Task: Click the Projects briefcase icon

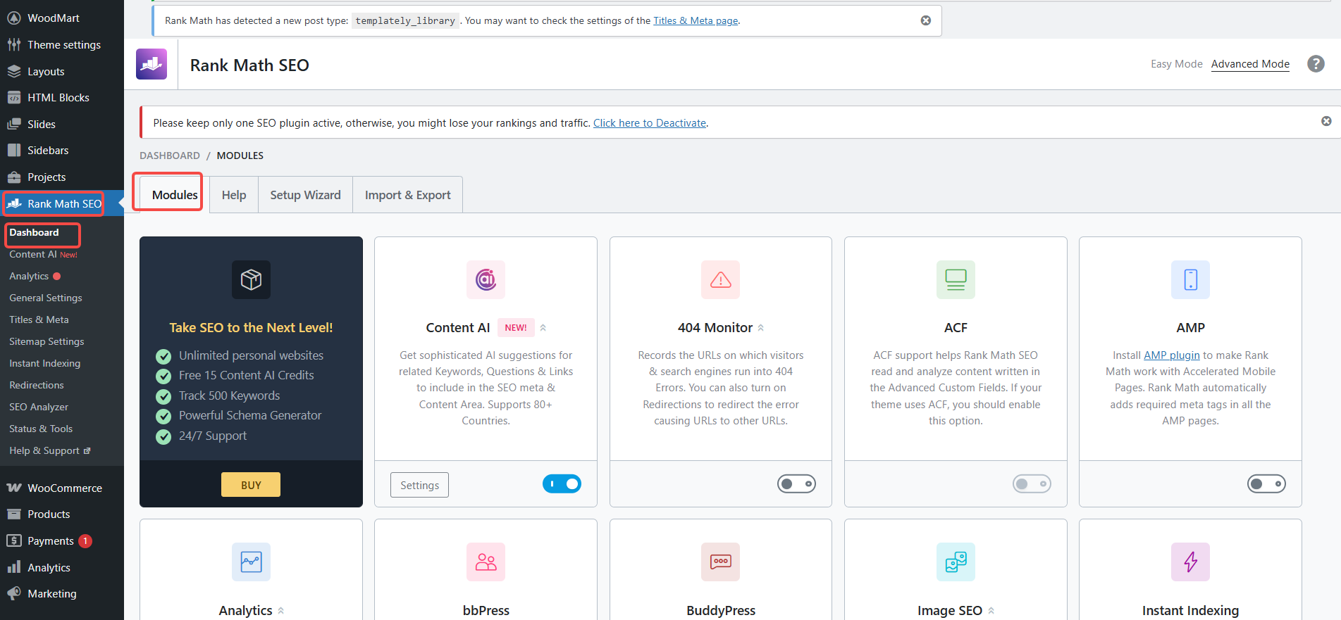Action: point(13,177)
